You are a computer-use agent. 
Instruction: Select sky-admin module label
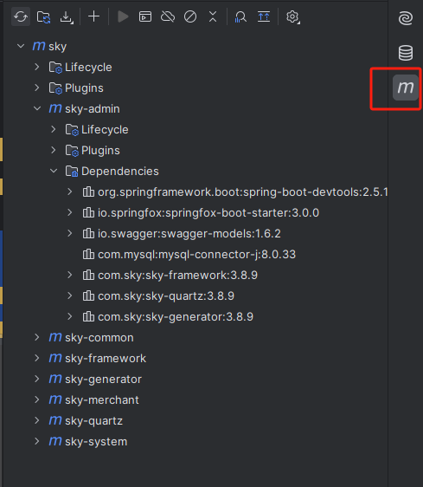pyautogui.click(x=92, y=109)
